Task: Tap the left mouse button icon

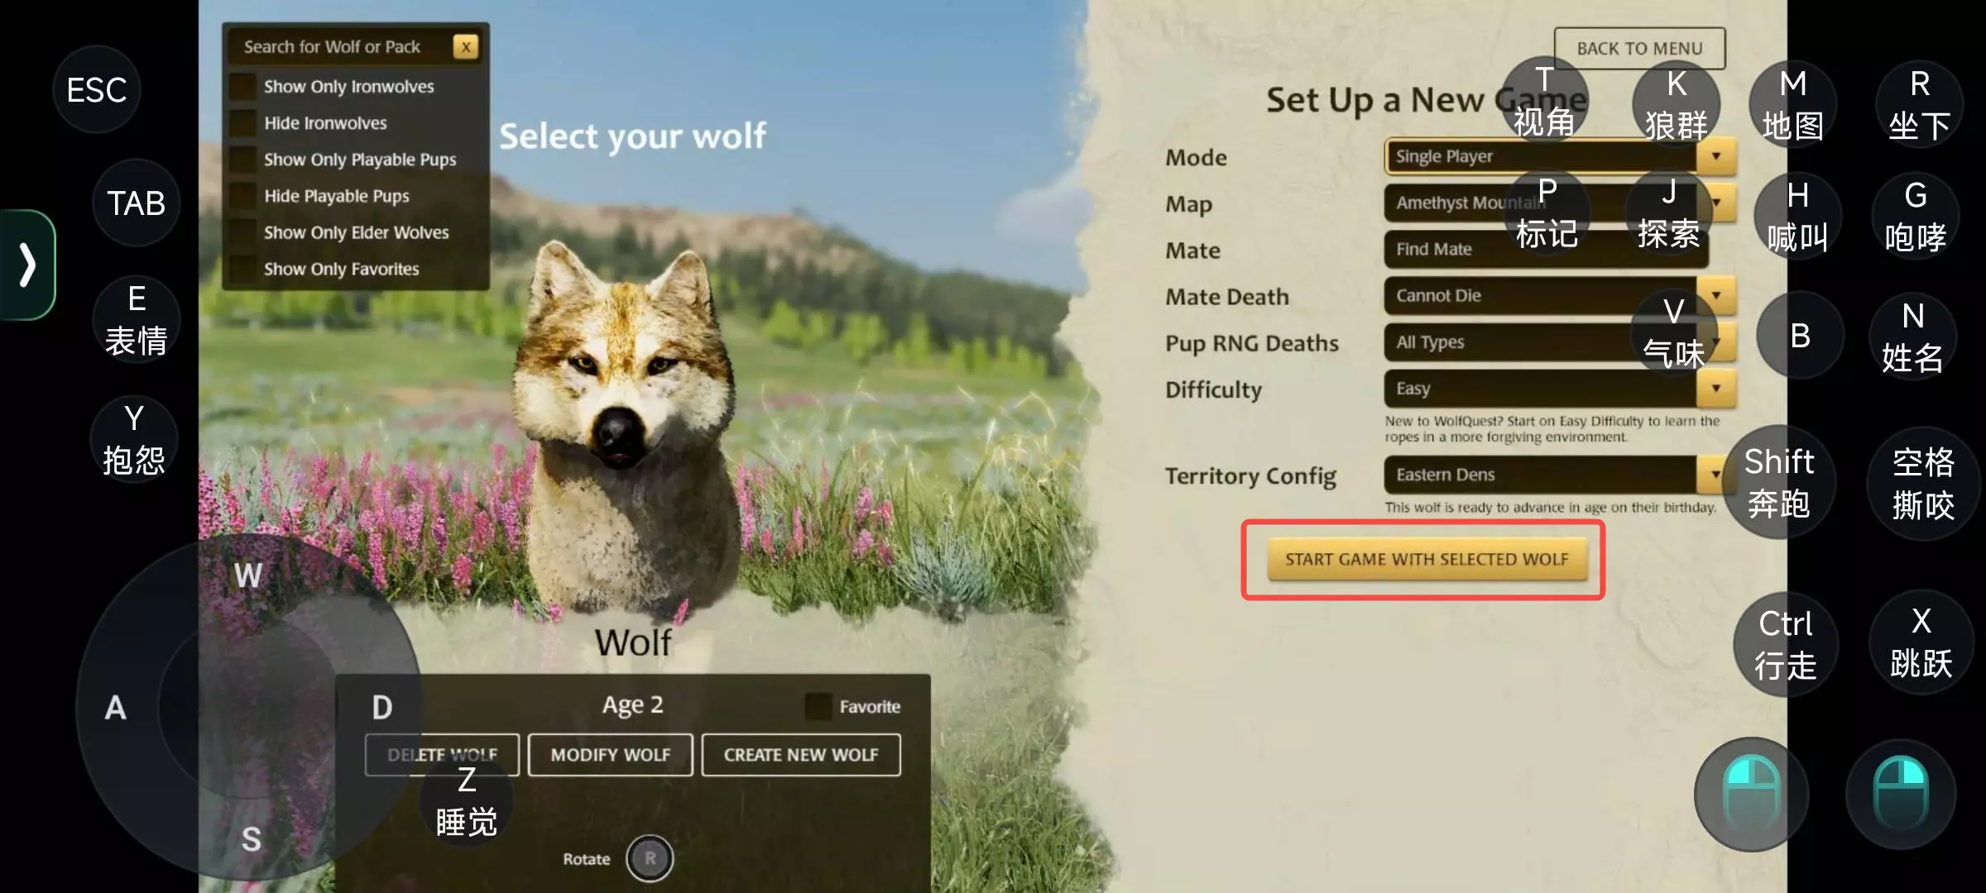Action: tap(1751, 795)
